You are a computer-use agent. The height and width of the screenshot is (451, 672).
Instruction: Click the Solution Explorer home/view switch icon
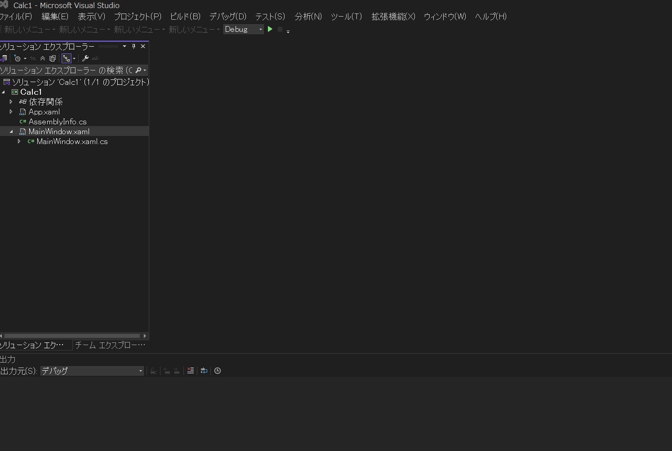(4, 58)
